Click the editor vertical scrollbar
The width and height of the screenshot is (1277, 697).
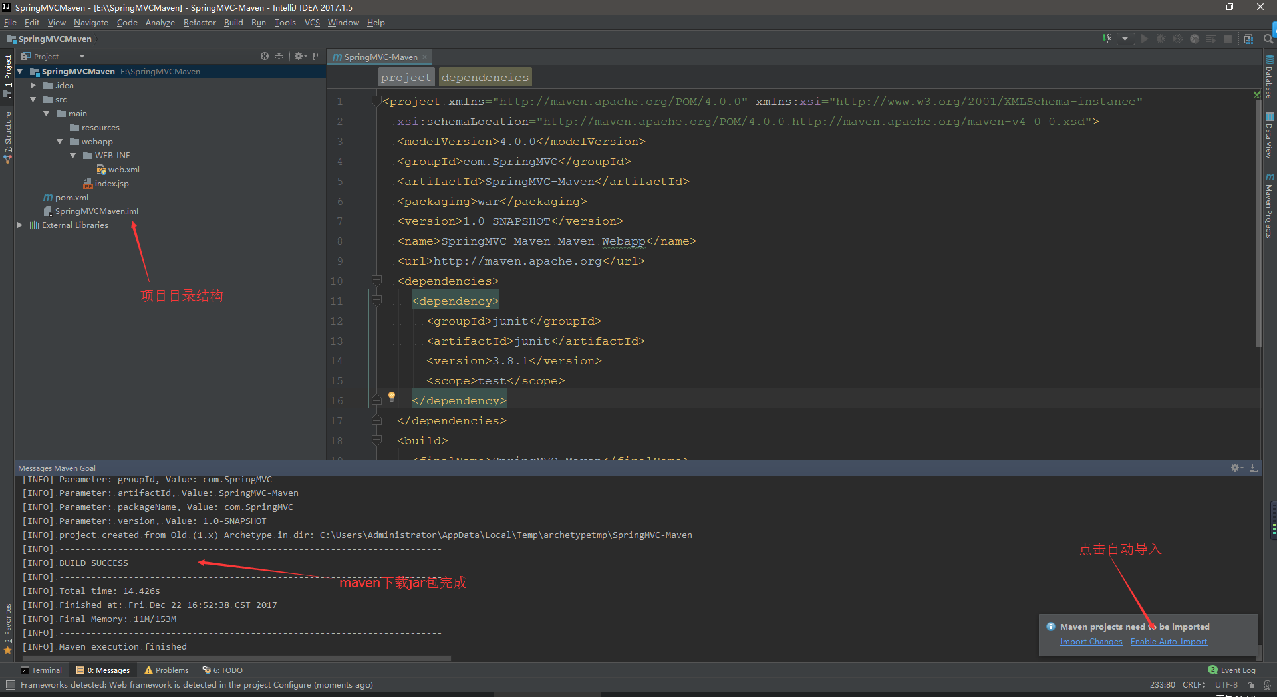[1258, 223]
